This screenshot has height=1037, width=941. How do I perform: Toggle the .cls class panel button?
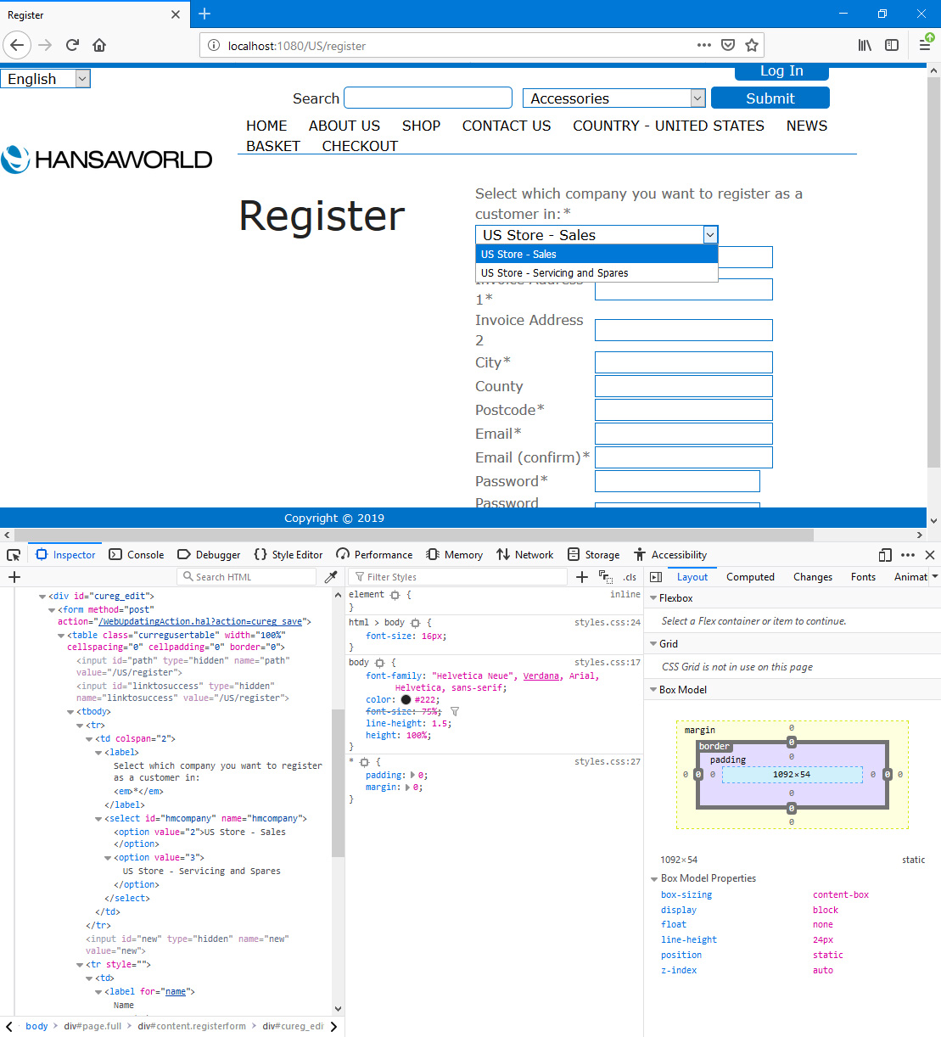[x=630, y=577]
